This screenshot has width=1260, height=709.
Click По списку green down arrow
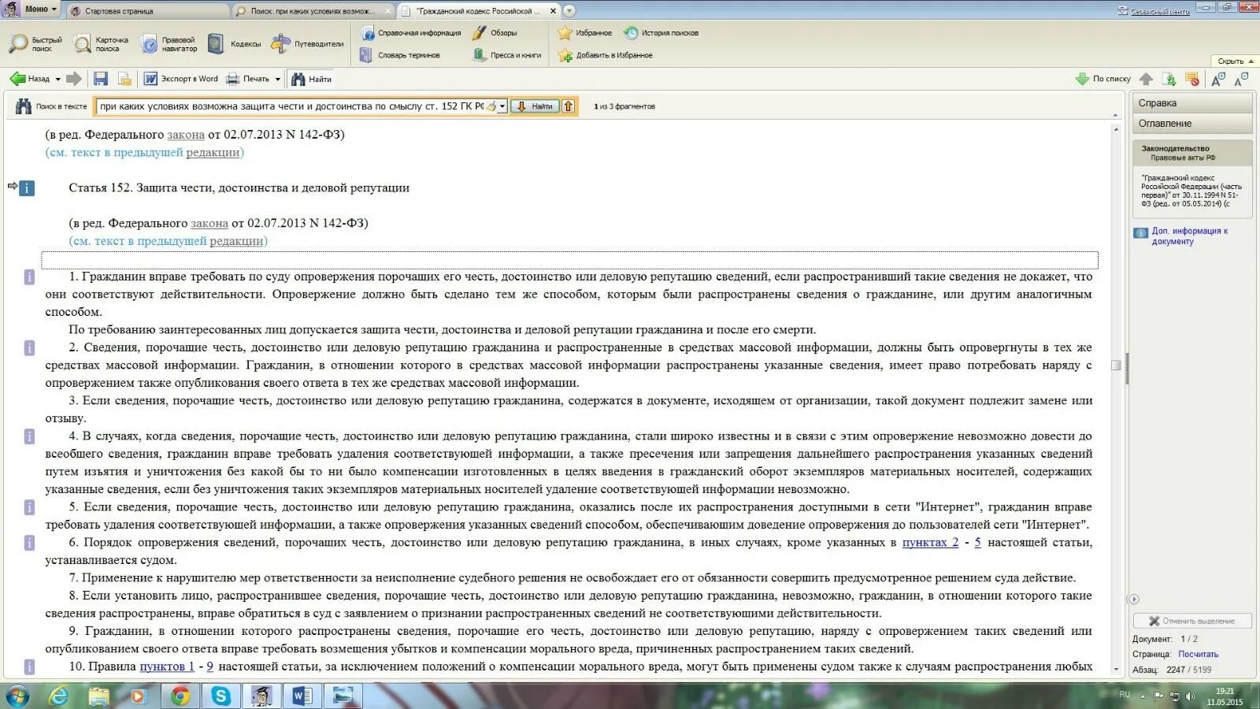pos(1102,79)
